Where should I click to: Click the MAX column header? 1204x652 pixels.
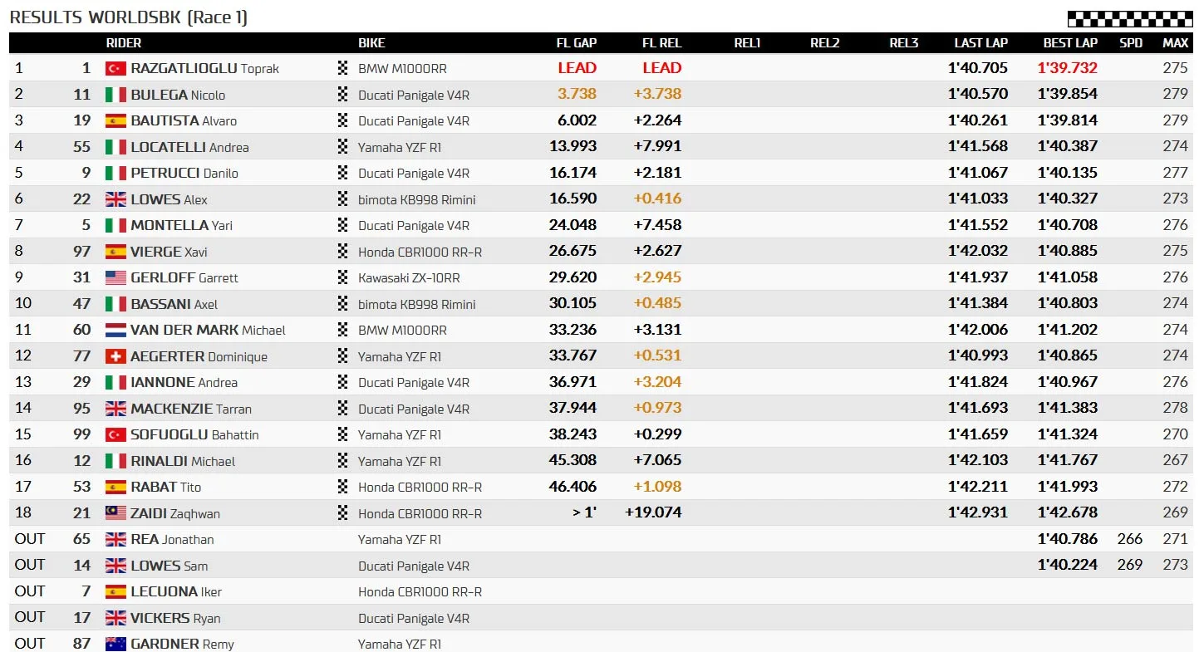tap(1175, 42)
